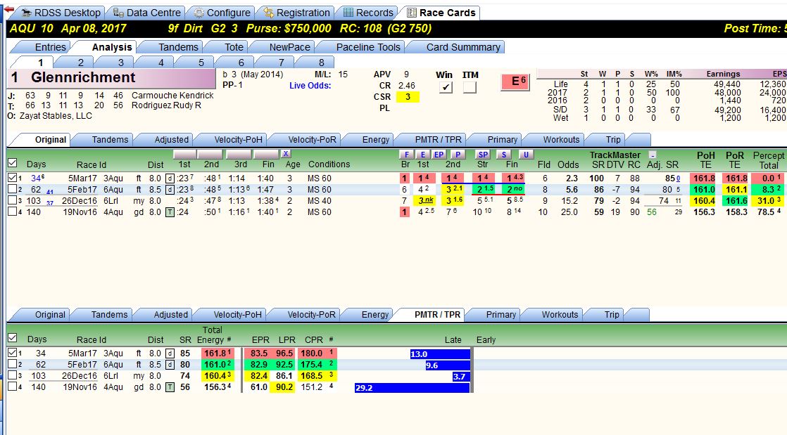Click the U pace filter button
Screen dimensions: 787x435
click(x=526, y=155)
